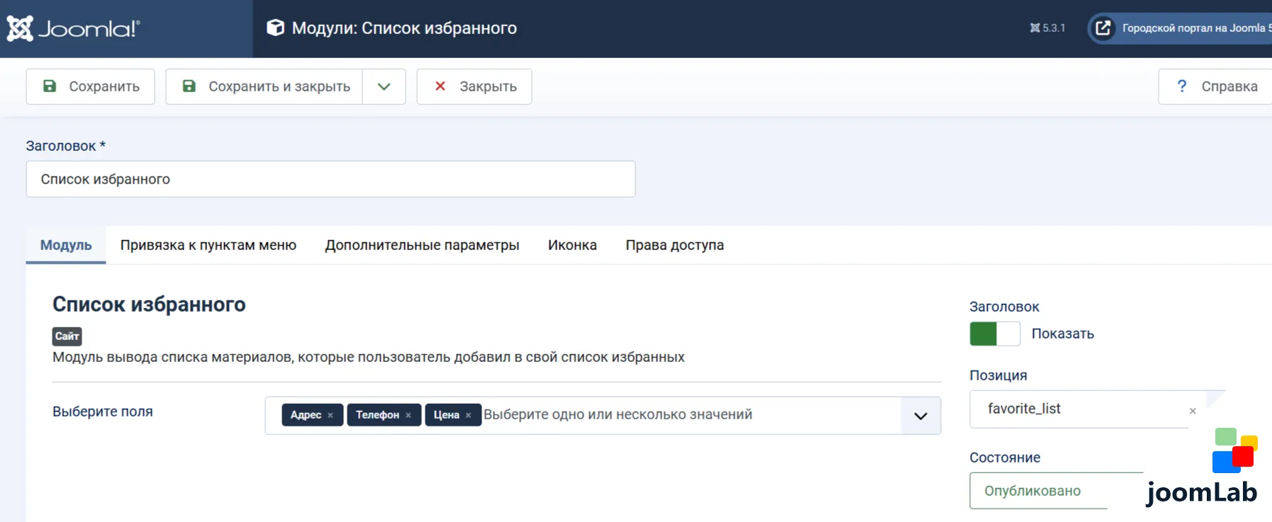Remove the Адрес tag with its x
Viewport: 1272px width, 522px height.
[330, 415]
